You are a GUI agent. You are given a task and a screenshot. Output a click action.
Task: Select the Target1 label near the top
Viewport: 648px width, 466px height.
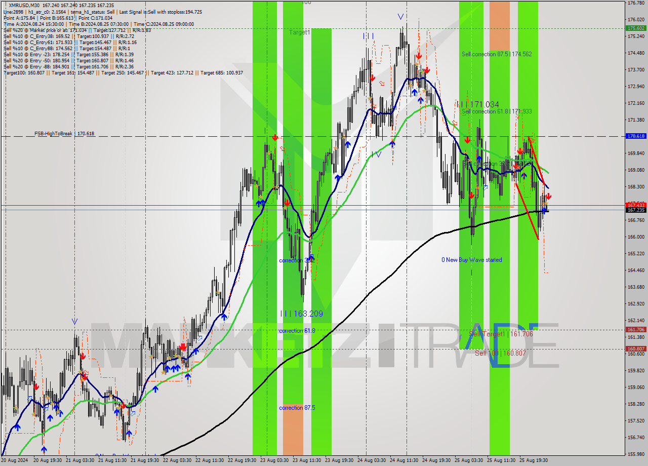[x=300, y=32]
